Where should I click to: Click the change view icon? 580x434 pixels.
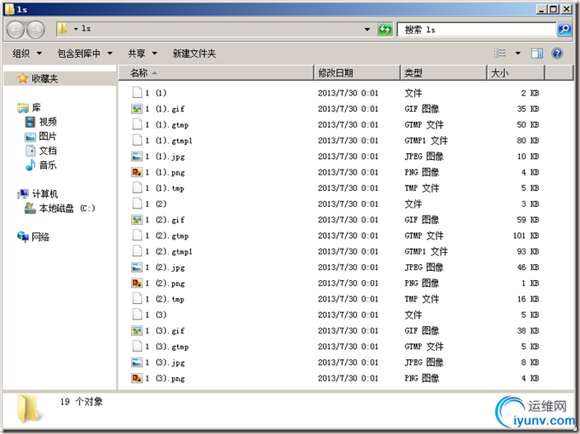pos(500,54)
